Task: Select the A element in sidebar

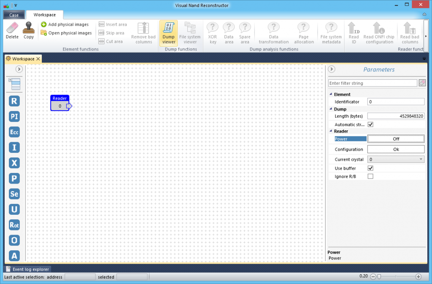Action: coord(14,256)
